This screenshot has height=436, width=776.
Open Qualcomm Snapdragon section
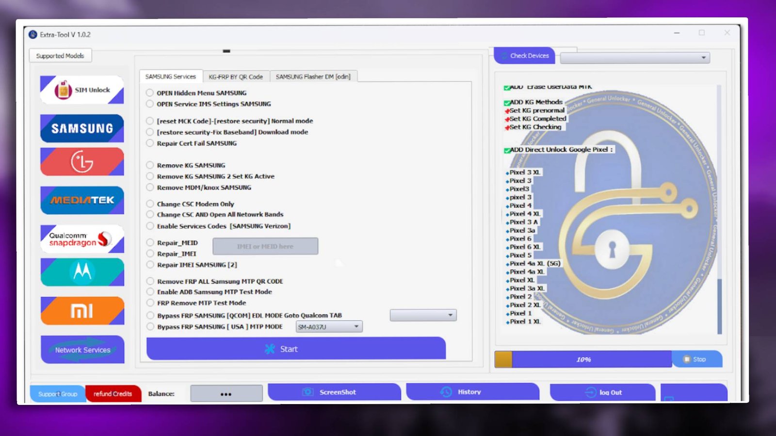tap(82, 239)
